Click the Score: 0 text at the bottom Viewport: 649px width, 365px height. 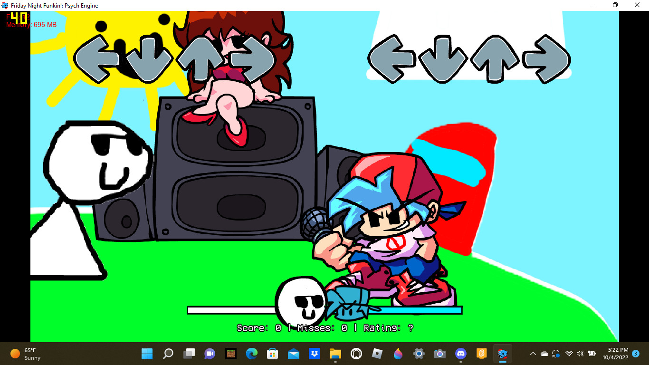pos(252,327)
